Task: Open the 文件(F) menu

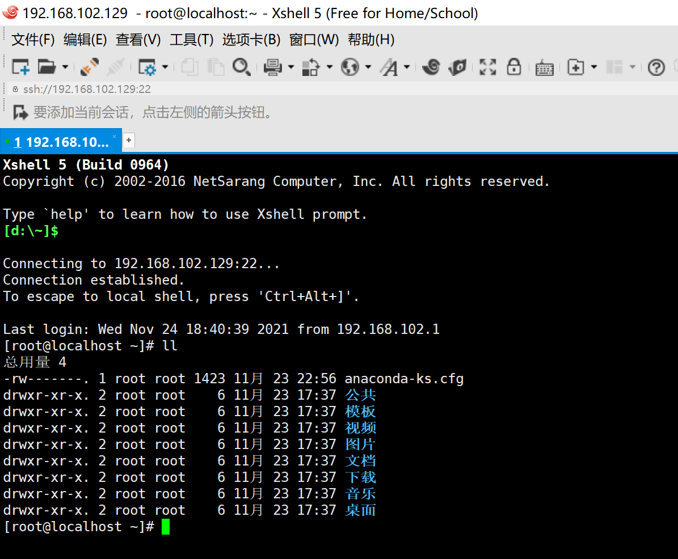Action: [33, 40]
